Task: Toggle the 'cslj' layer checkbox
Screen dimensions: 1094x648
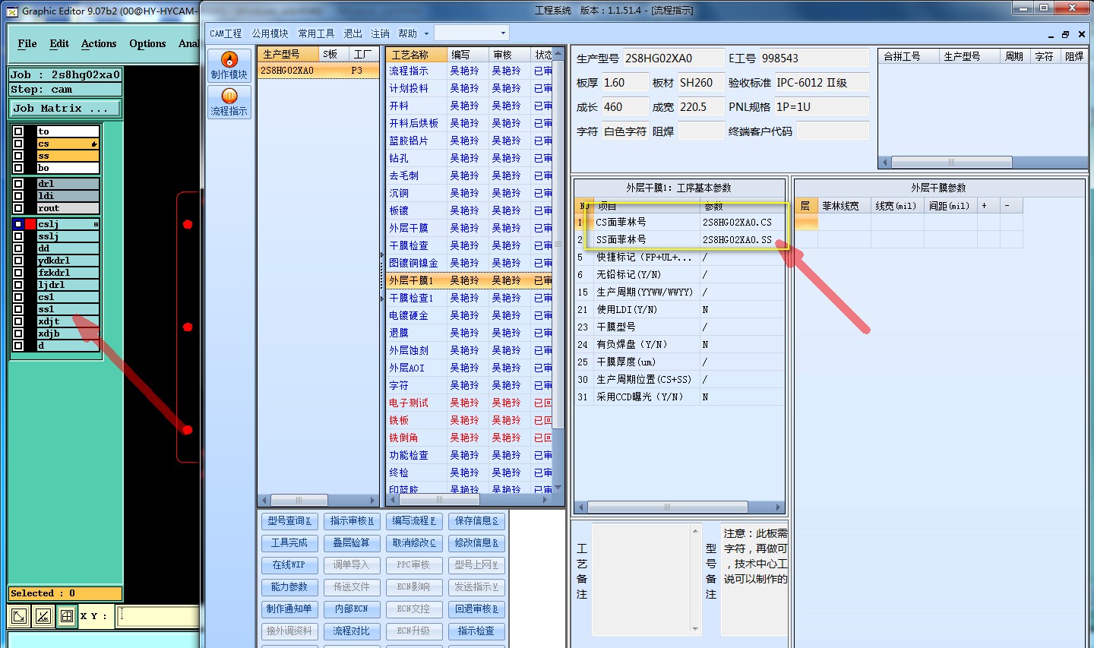Action: [x=18, y=224]
